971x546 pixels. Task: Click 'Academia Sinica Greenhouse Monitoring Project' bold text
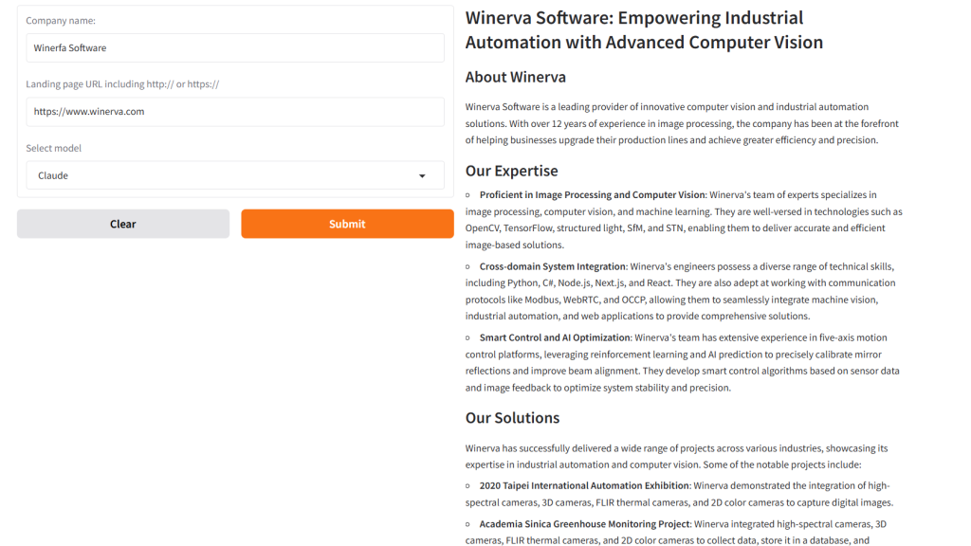pyautogui.click(x=584, y=523)
